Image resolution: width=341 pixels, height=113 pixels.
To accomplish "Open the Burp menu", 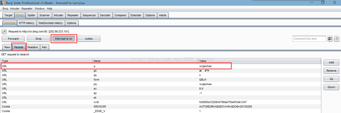I will point(5,8).
